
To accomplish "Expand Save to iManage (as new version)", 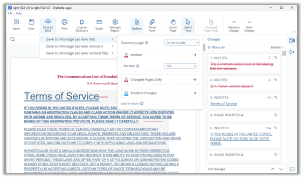I will click(x=79, y=46).
